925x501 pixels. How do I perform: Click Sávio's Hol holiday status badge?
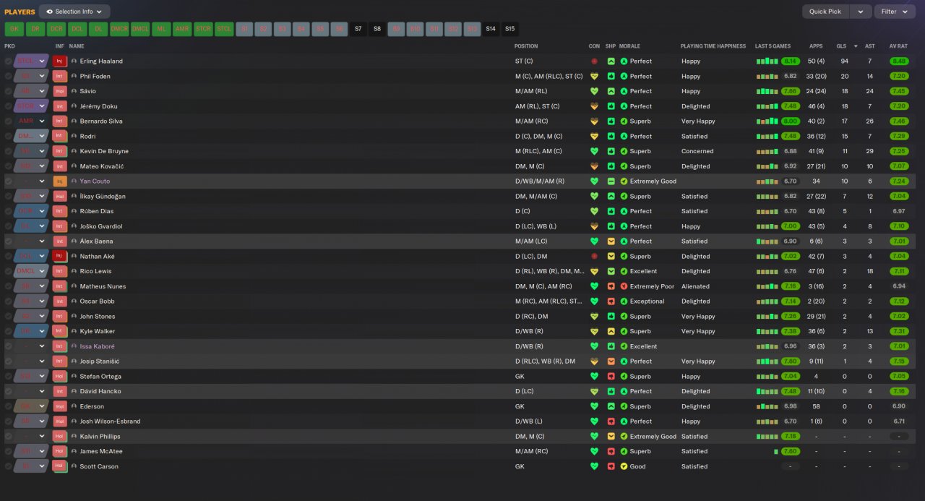(x=60, y=91)
